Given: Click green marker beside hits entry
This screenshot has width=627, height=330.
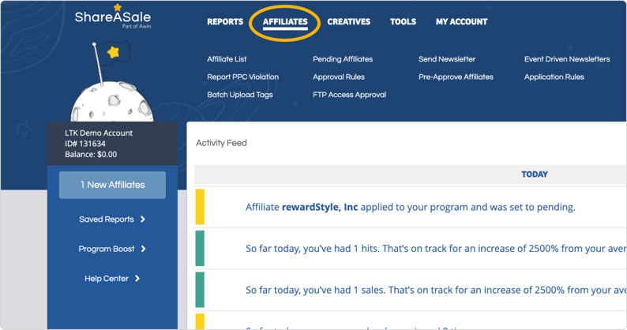Looking at the screenshot, I should pyautogui.click(x=200, y=249).
